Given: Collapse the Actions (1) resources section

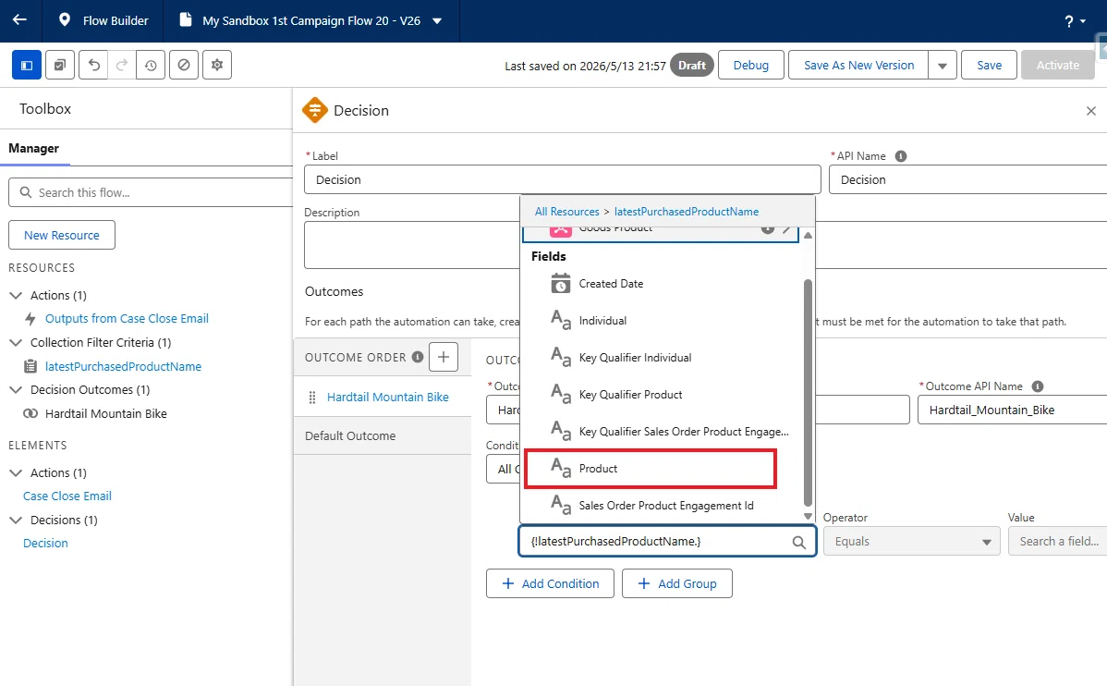Looking at the screenshot, I should pyautogui.click(x=16, y=295).
